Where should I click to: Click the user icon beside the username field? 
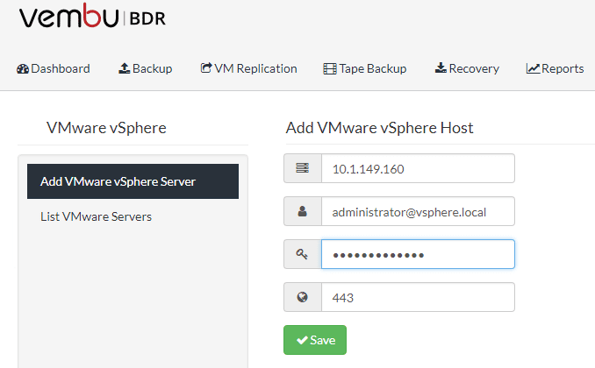tap(303, 211)
